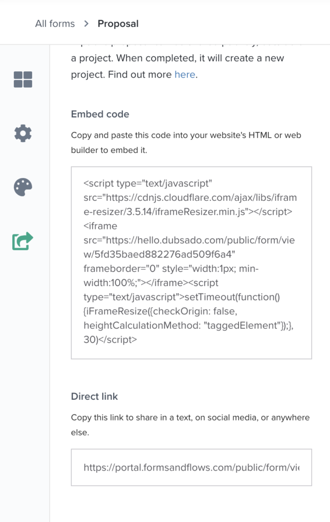
Task: Click the hello.dubsado.com iframe src line
Action: point(189,240)
